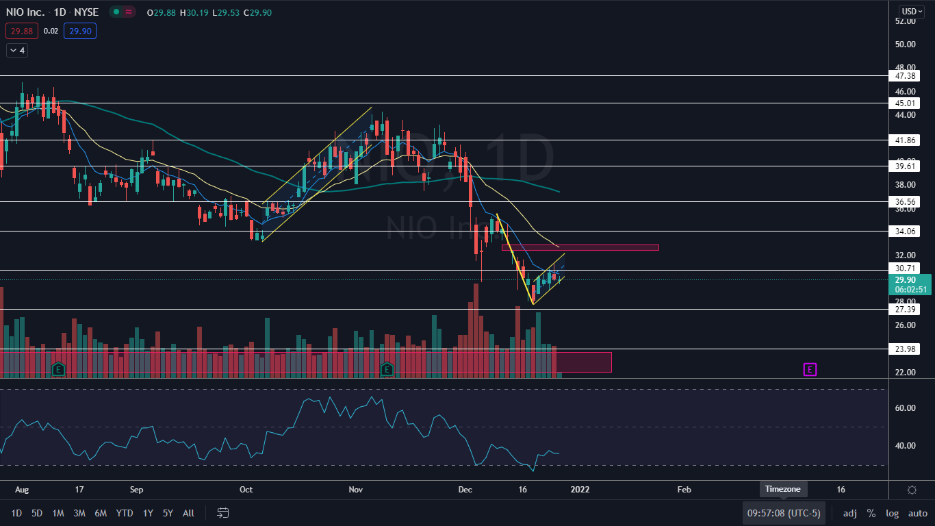Select the YTD time range
935x526 pixels.
click(125, 513)
